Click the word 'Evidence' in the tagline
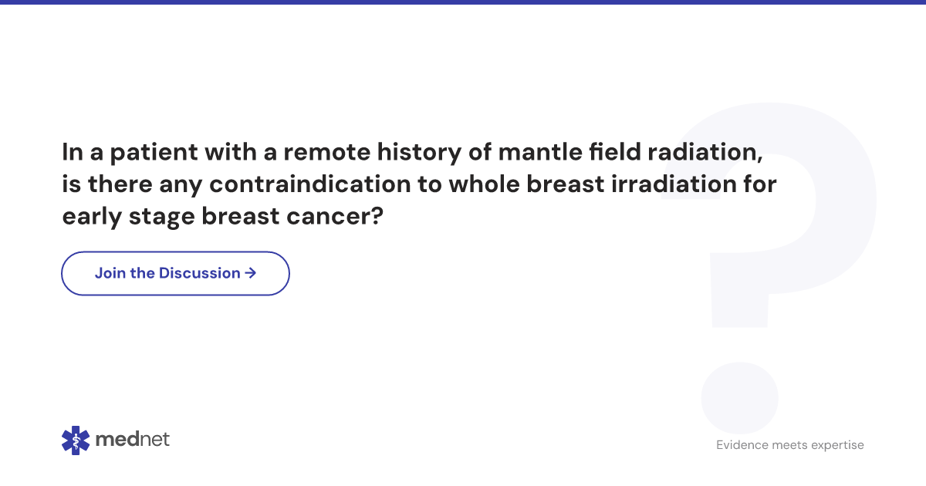The image size is (926, 486). [742, 445]
